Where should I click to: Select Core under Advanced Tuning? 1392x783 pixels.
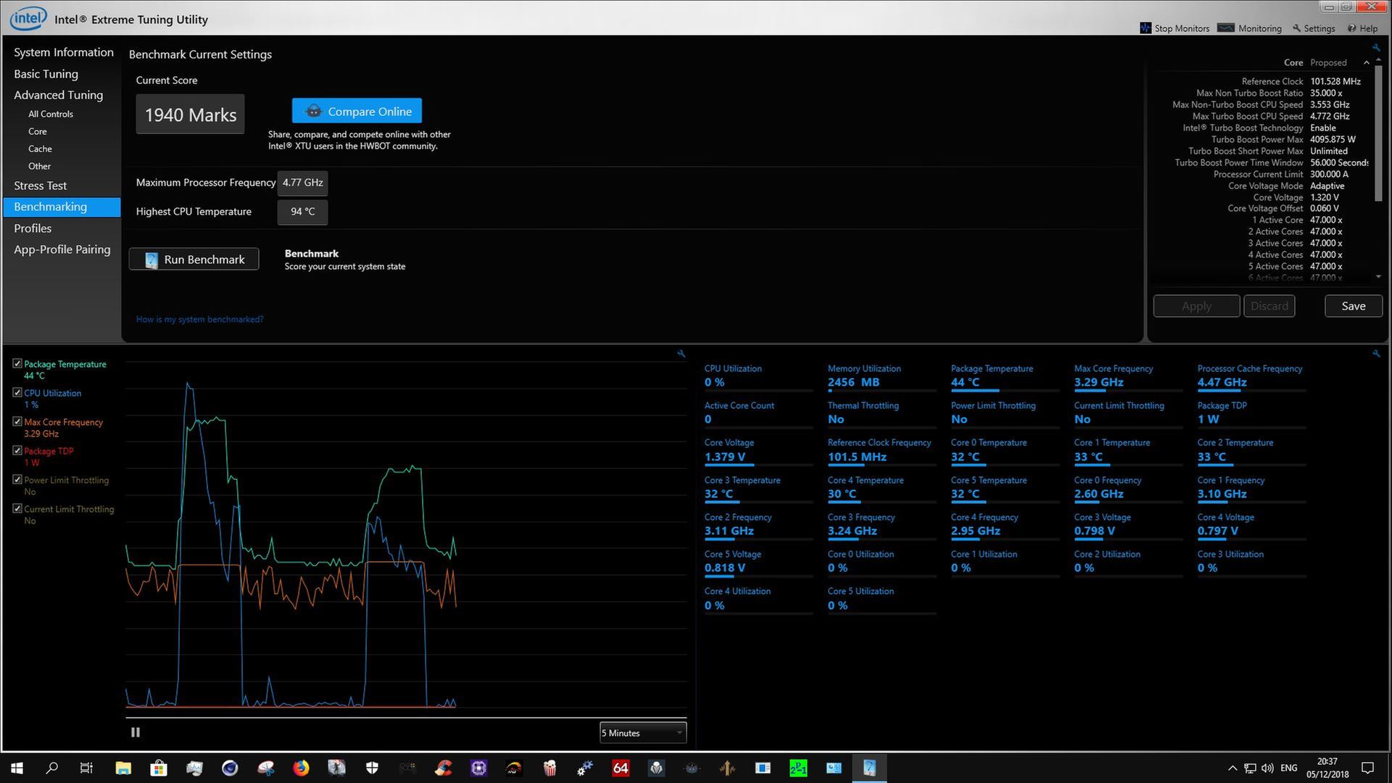click(x=38, y=131)
